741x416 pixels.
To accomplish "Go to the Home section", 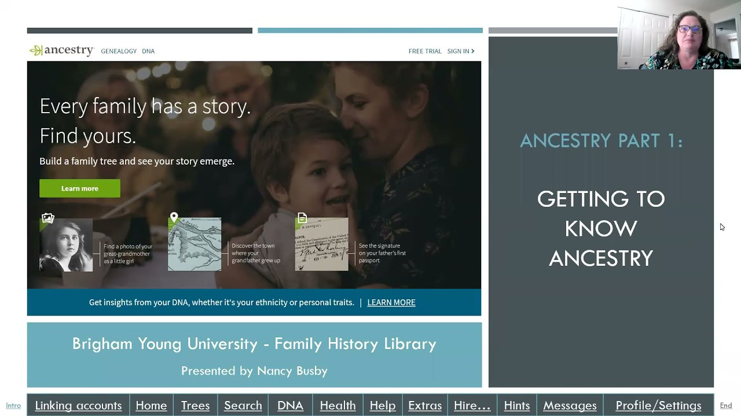I will click(x=151, y=406).
